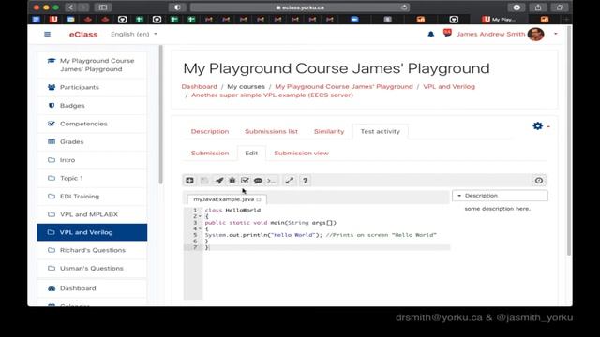600x337 pixels.
Task: Open the Safari downloads icon
Action: (x=517, y=7)
